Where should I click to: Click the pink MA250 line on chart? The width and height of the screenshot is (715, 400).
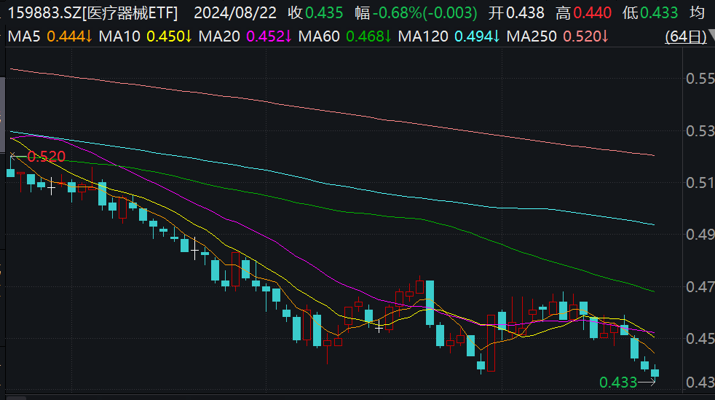[333, 111]
